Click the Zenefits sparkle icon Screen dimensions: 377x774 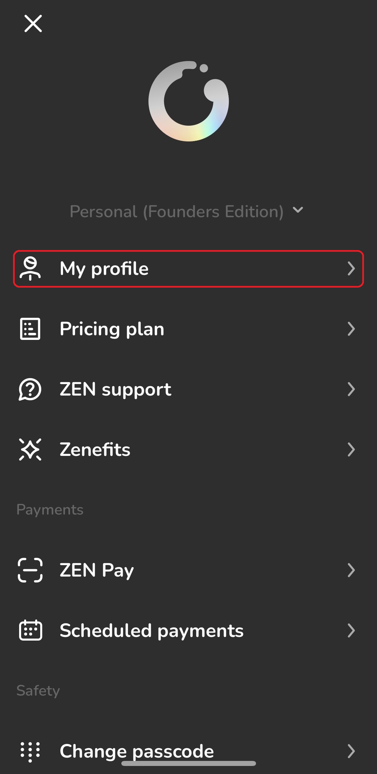click(30, 450)
